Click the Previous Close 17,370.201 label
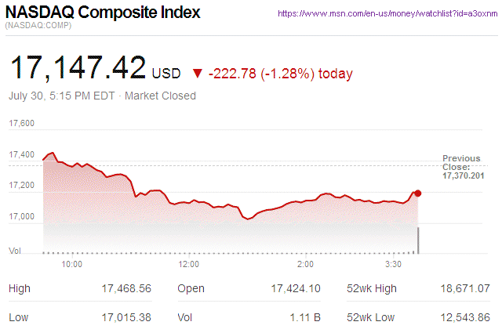Screen dimensions: 502x329 [463, 167]
